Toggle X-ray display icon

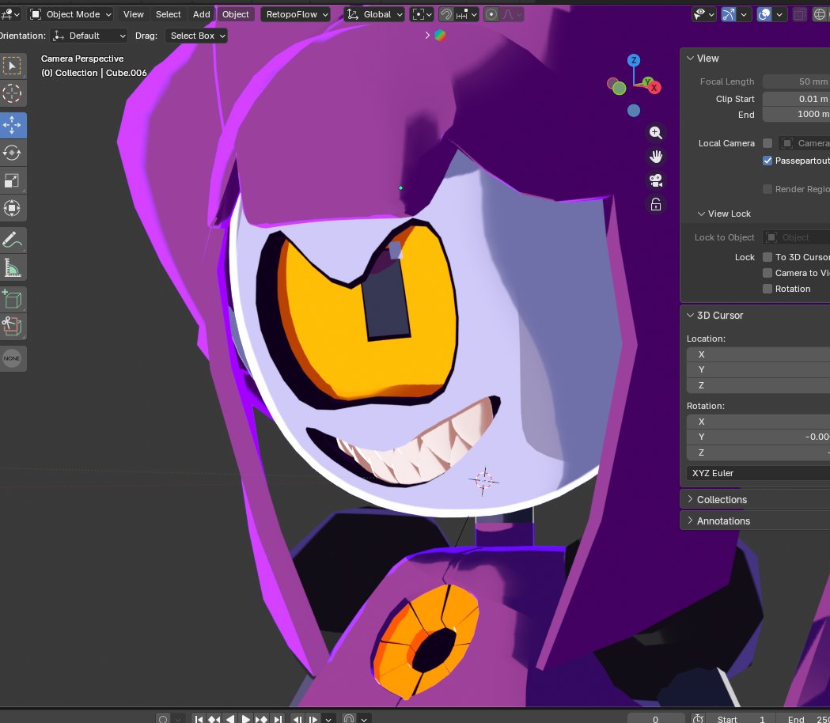click(799, 14)
